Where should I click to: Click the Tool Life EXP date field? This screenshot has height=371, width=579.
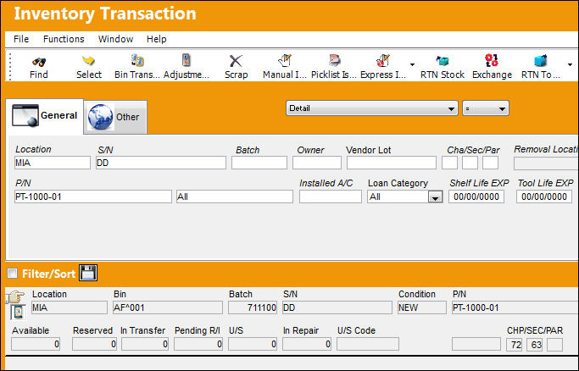click(x=544, y=197)
